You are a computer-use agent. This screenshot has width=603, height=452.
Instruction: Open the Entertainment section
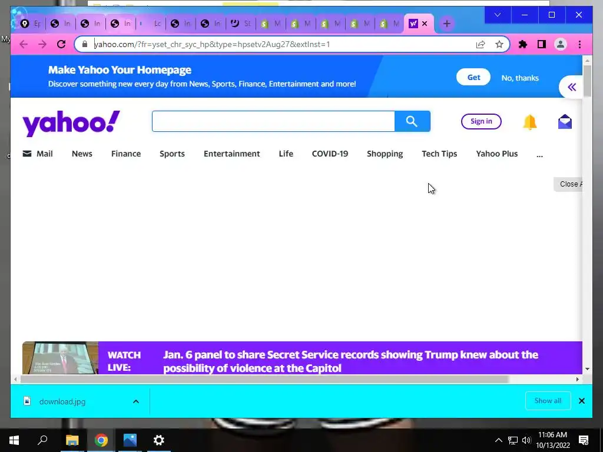coord(231,154)
